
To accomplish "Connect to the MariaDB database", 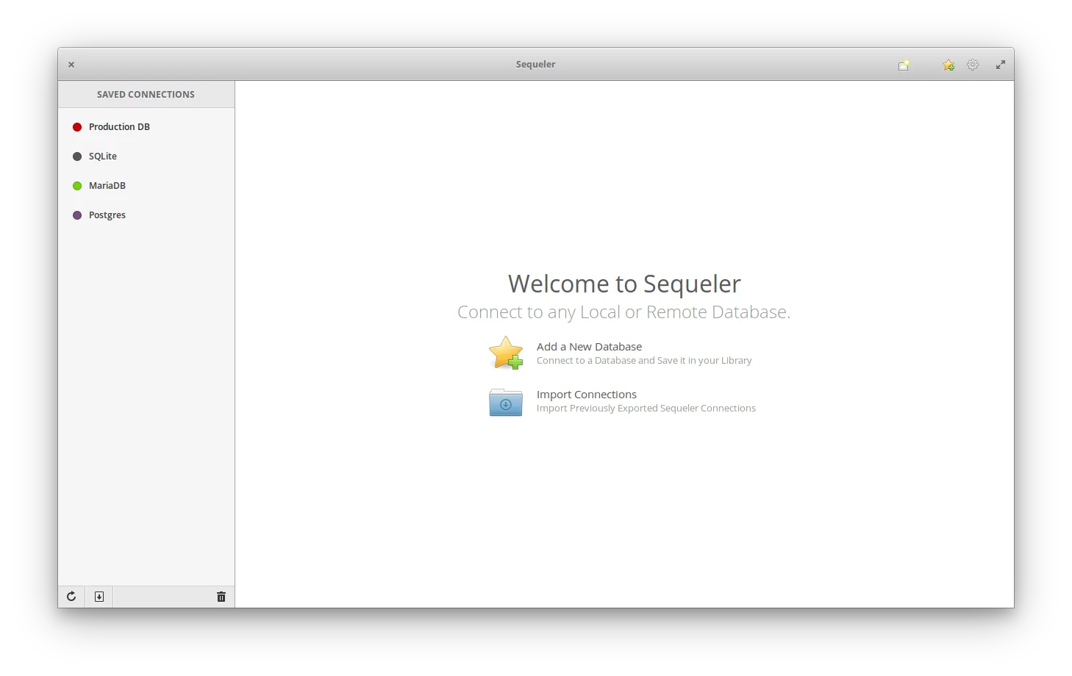I will [107, 185].
